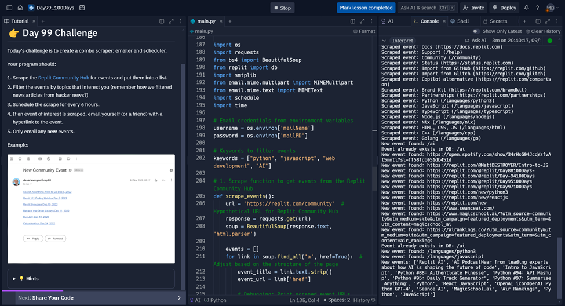565x306 pixels.
Task: Stop the running program
Action: point(283,8)
